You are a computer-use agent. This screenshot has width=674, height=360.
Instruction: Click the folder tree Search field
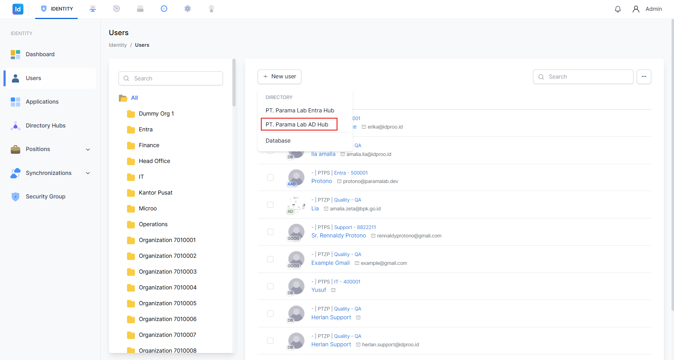coord(171,78)
